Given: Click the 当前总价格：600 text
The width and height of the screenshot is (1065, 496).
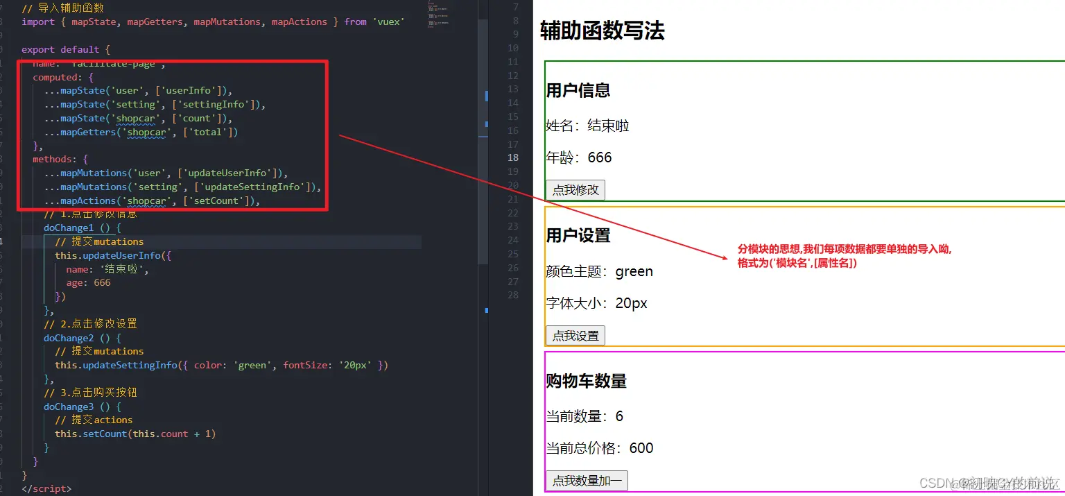Looking at the screenshot, I should 600,448.
